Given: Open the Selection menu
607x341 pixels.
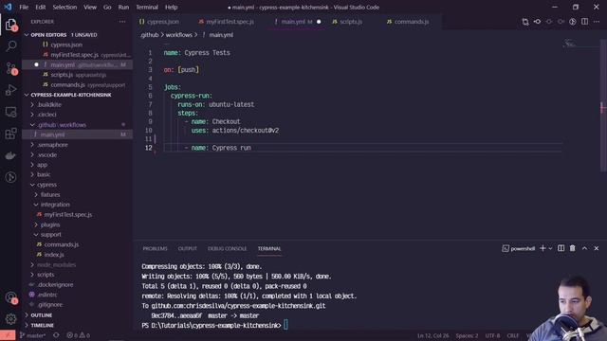Looking at the screenshot, I should click(64, 7).
